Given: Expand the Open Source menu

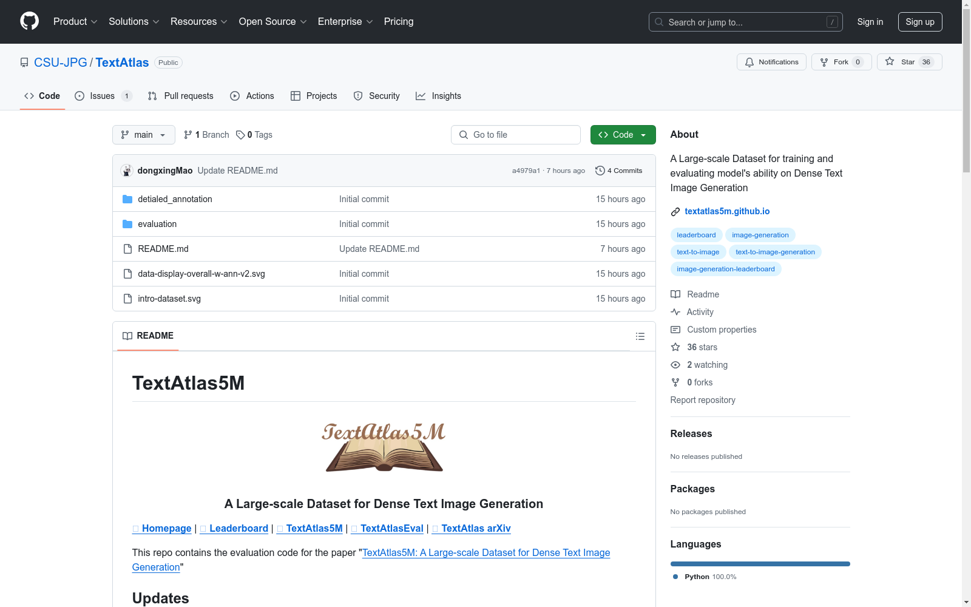Looking at the screenshot, I should pos(273,22).
